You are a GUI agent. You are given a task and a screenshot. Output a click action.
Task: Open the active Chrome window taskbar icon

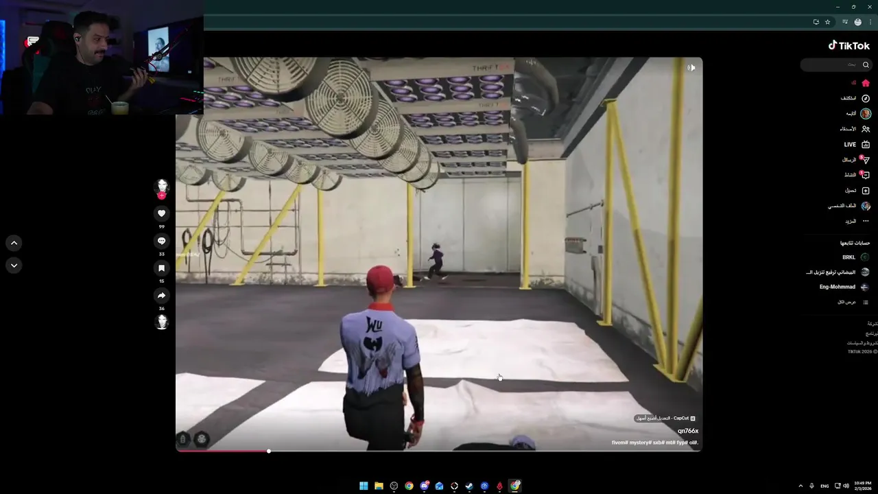click(514, 486)
